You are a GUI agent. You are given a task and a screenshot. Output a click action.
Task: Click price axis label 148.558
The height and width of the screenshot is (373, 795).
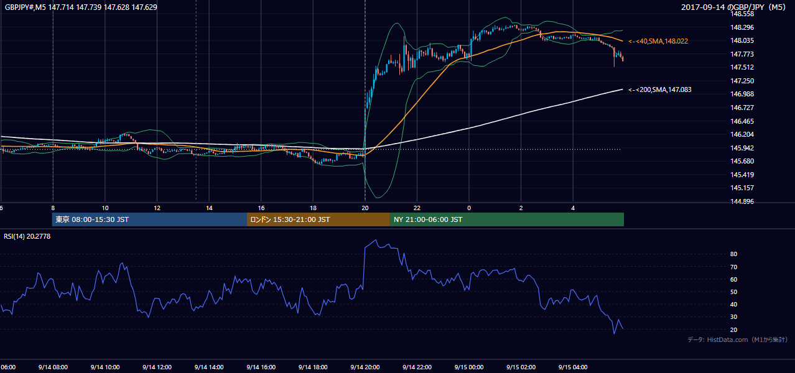(x=742, y=14)
